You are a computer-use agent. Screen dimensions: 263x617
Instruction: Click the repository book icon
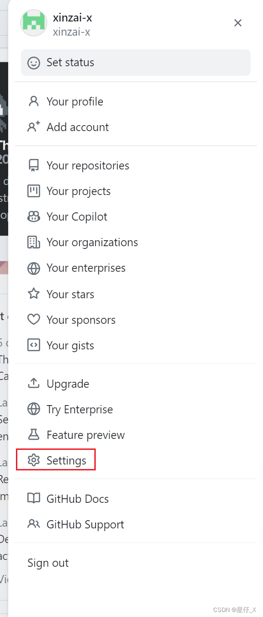(x=34, y=165)
